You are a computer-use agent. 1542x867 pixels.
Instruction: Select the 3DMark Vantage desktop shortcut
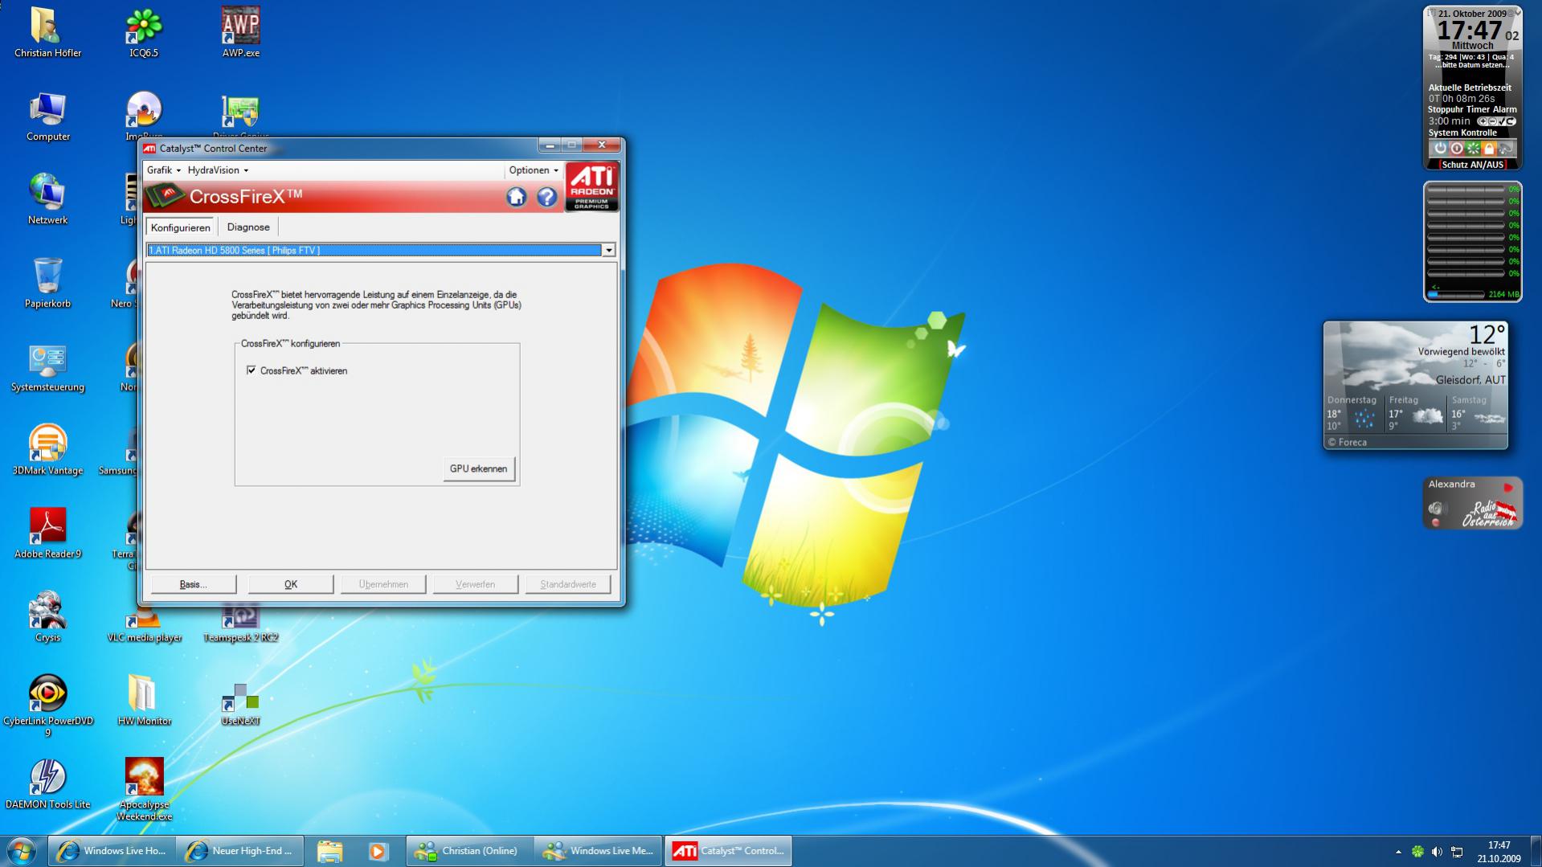coord(47,451)
